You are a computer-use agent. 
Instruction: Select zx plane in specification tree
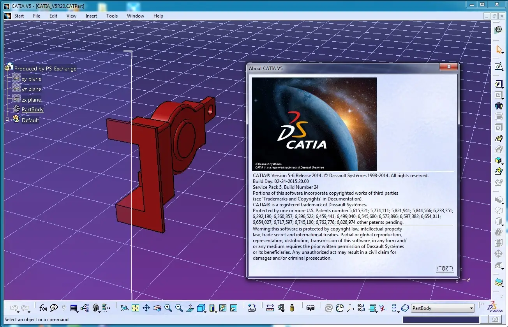click(31, 100)
